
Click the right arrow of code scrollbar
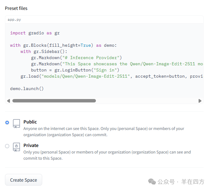pos(200,101)
